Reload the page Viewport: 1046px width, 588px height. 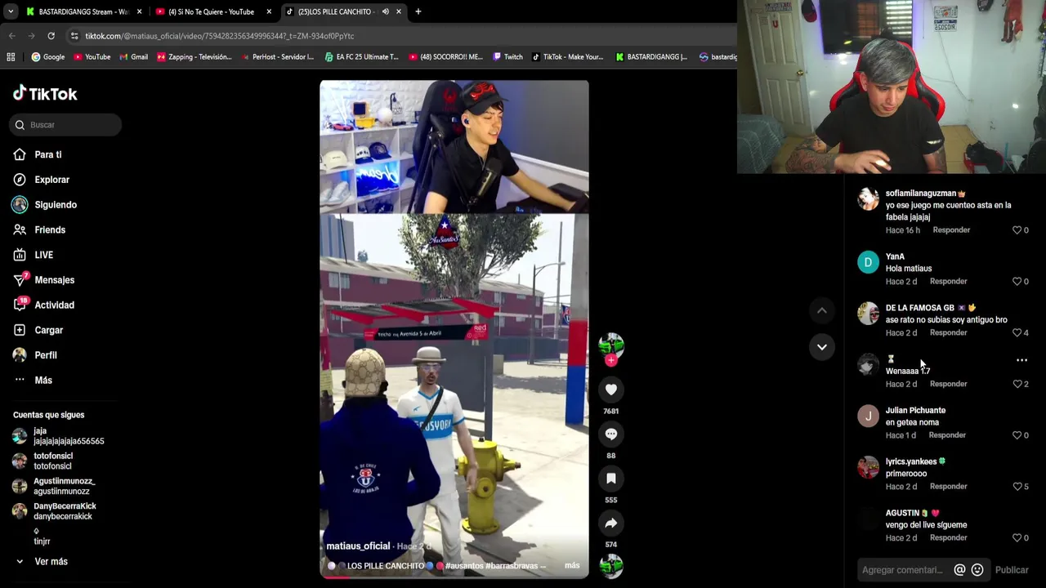[51, 36]
